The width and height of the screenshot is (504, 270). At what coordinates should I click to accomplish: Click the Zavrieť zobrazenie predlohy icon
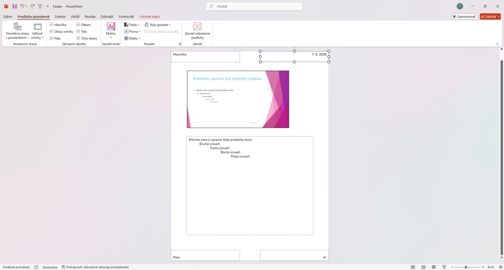pyautogui.click(x=197, y=26)
